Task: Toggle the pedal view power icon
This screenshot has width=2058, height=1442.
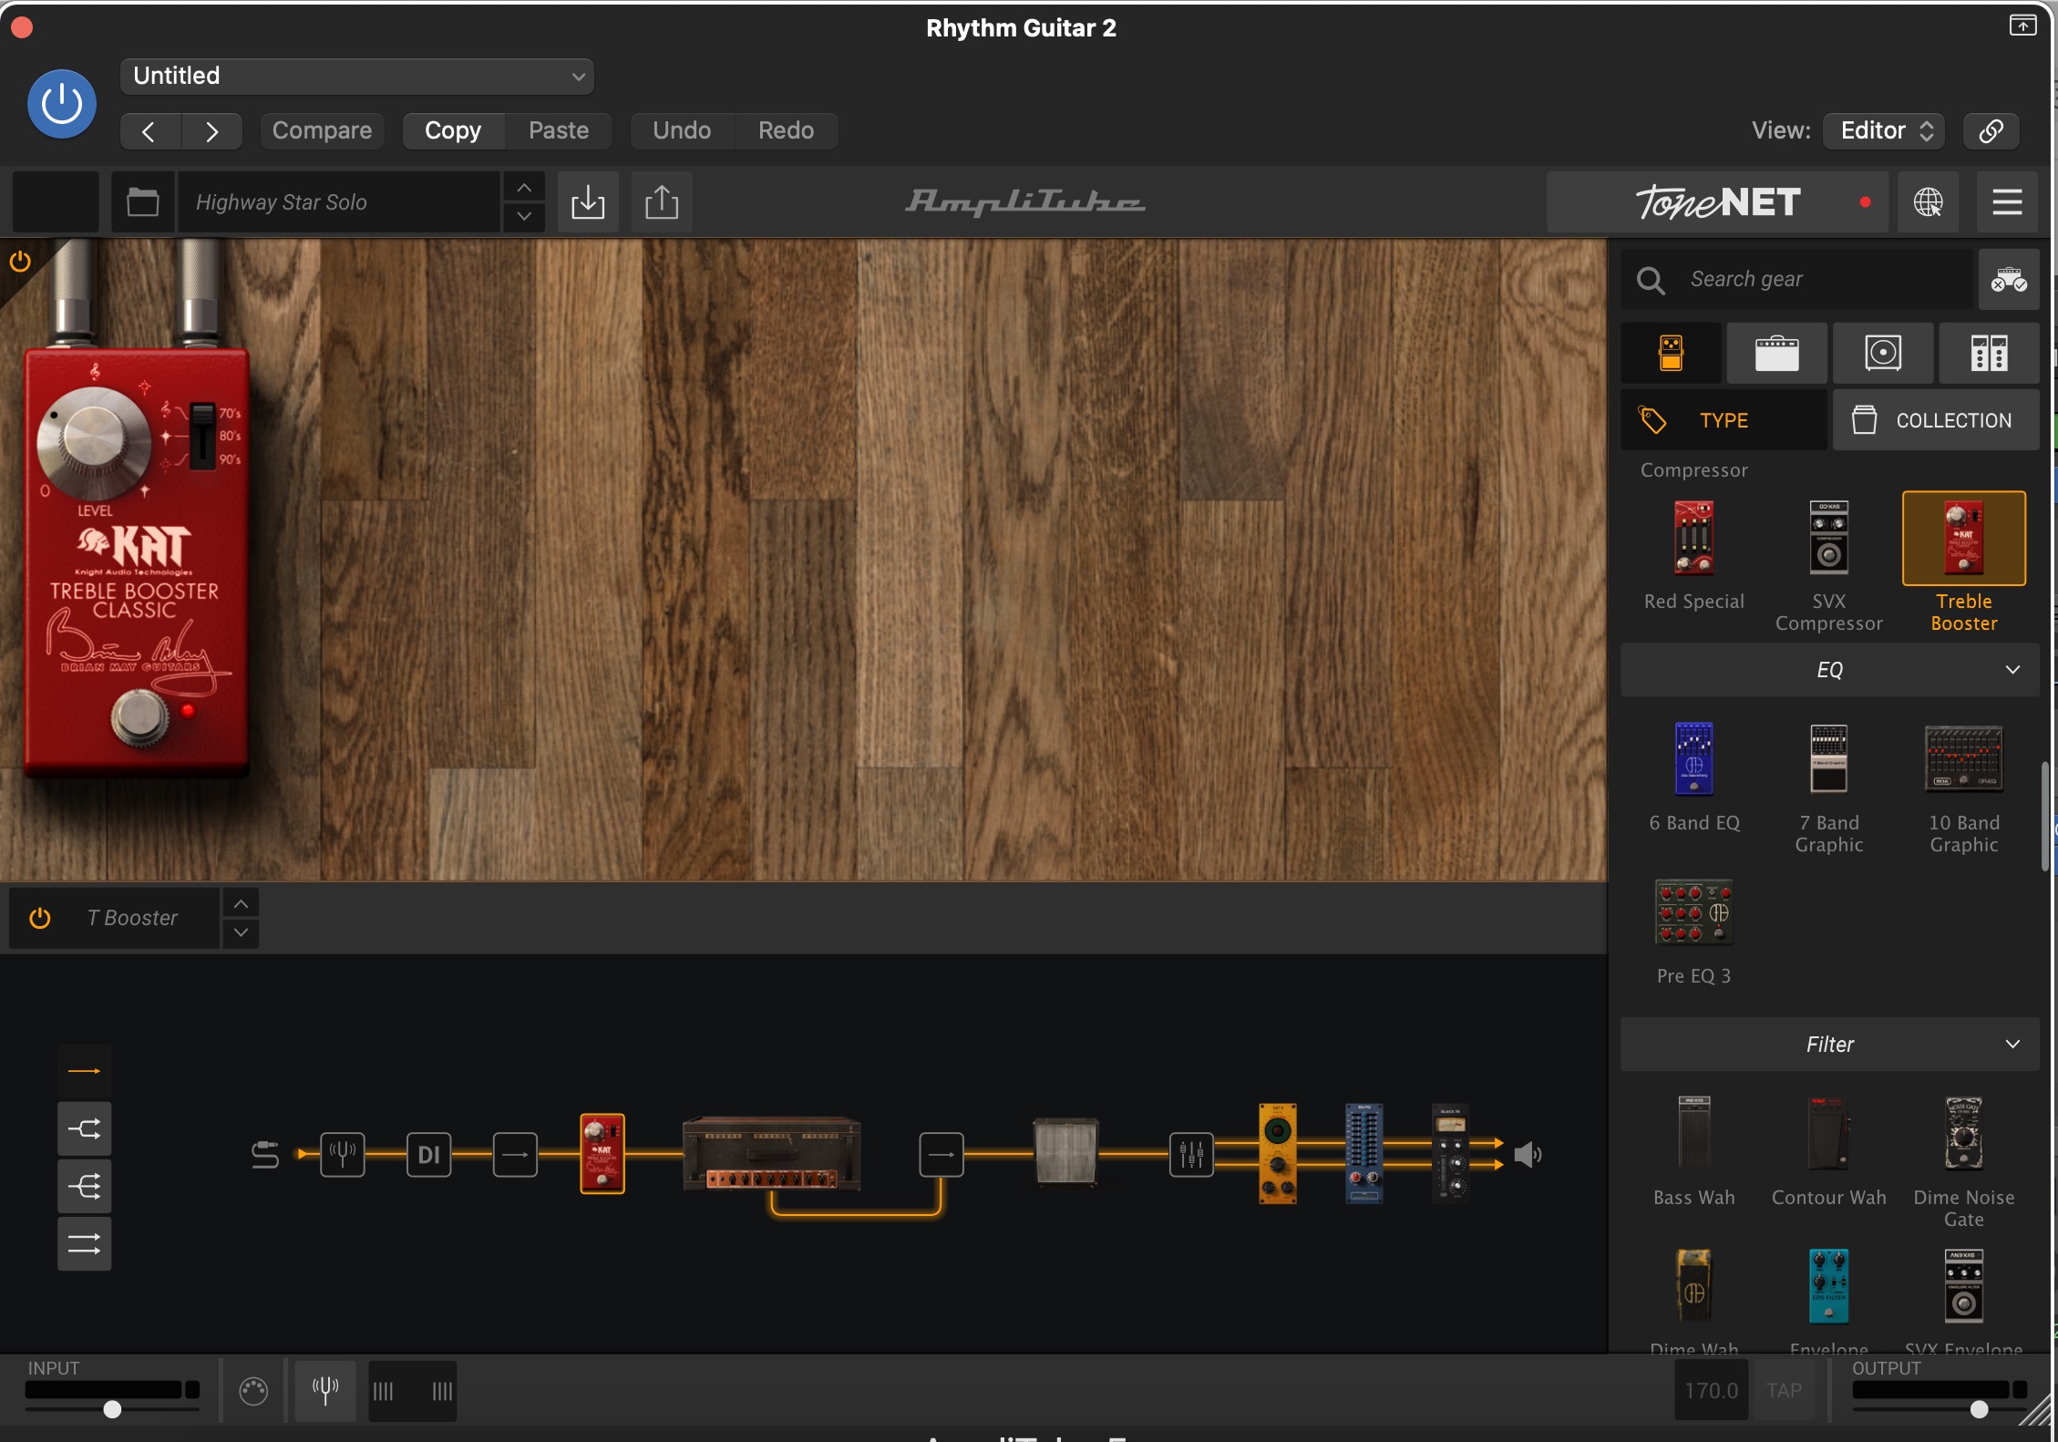Action: tap(20, 263)
